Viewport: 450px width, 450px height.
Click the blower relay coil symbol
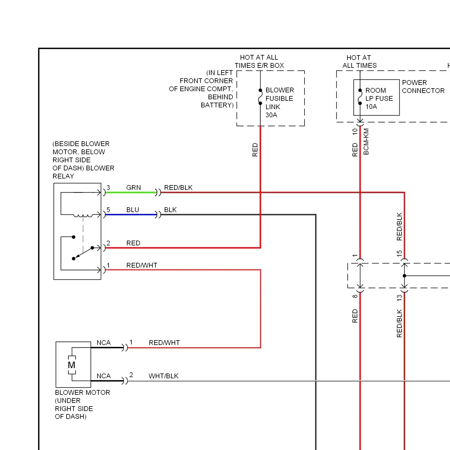(83, 215)
